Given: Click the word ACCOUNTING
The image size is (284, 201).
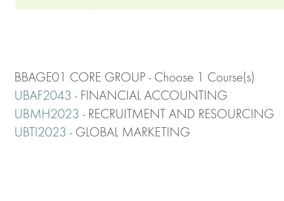Looking at the screenshot, I should [x=186, y=96].
